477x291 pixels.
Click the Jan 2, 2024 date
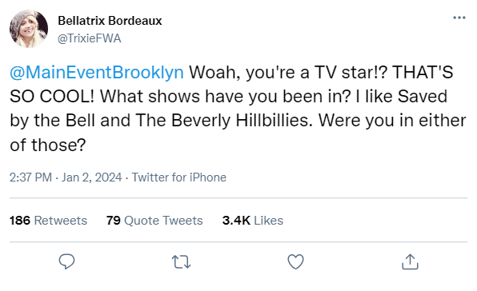(x=91, y=177)
